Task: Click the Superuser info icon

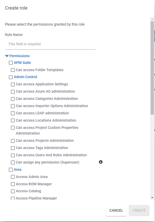Action: pyautogui.click(x=101, y=162)
